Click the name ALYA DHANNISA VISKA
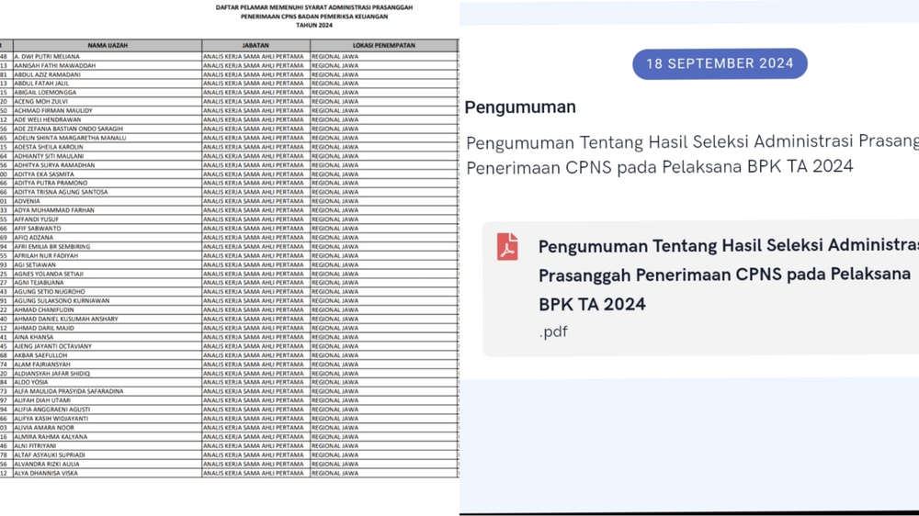Viewport: 919px width, 516px height. coord(46,473)
